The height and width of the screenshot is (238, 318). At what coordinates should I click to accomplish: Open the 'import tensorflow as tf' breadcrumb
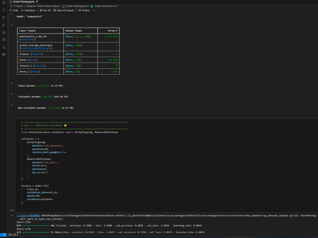tap(104, 6)
